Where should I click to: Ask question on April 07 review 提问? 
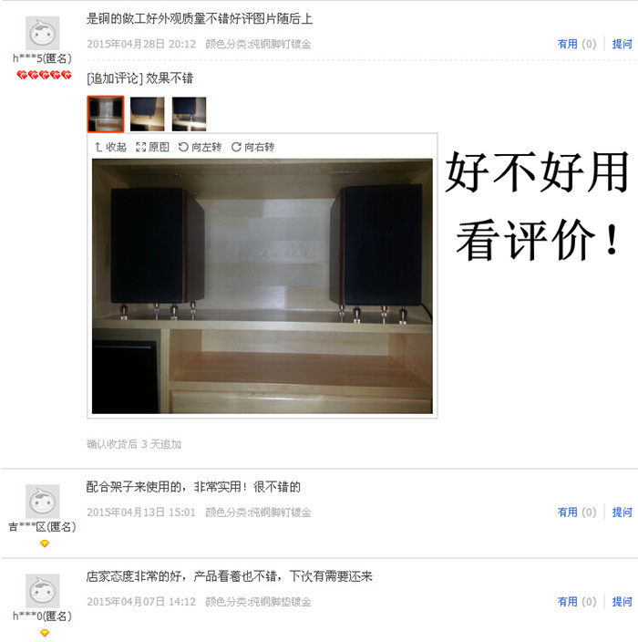point(622,602)
